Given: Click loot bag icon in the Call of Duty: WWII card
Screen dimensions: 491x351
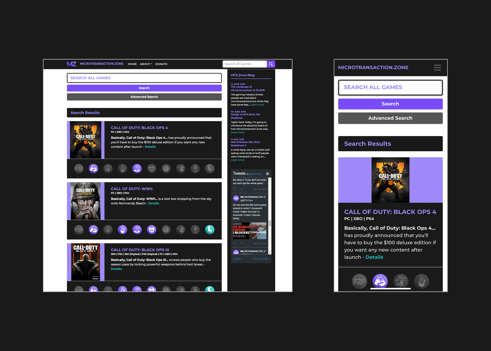Looking at the screenshot, I should pos(137,230).
